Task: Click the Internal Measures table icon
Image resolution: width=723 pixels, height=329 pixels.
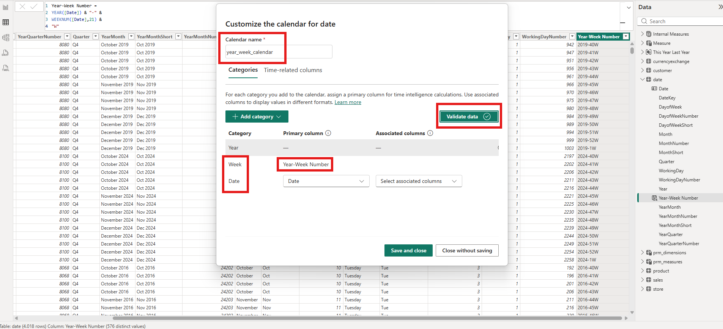Action: (649, 34)
